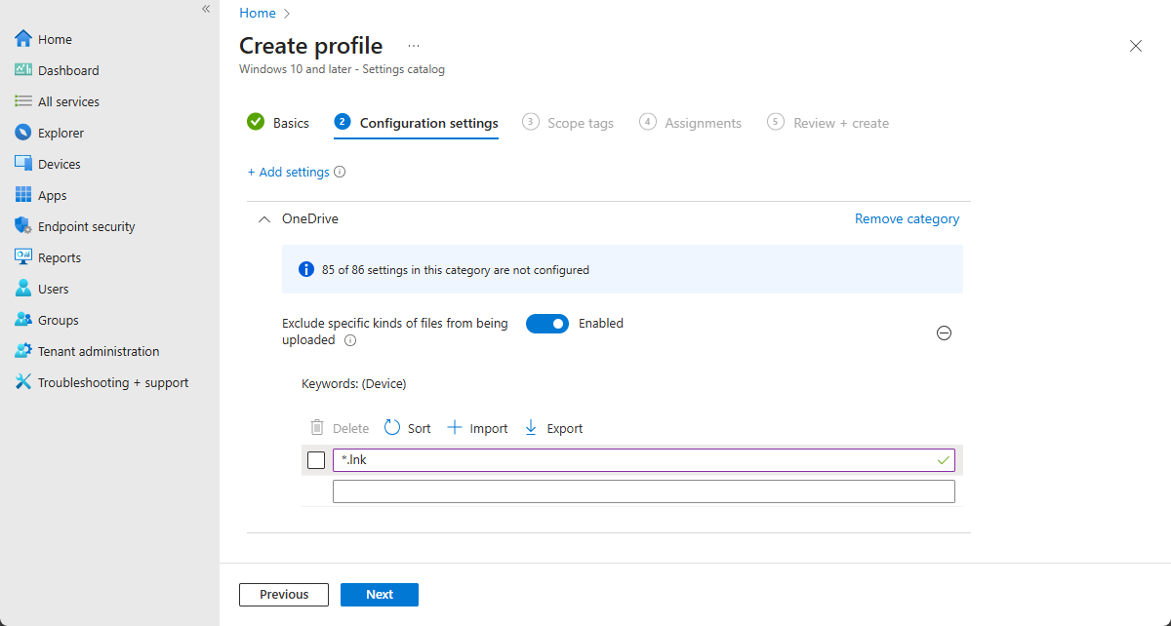Click info icon next to 'uploaded' label
This screenshot has width=1171, height=626.
pos(350,340)
